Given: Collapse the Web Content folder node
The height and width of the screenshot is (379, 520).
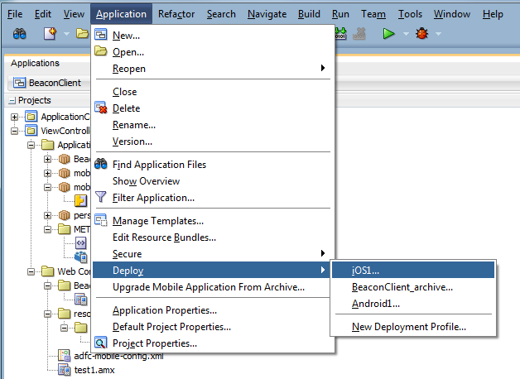Looking at the screenshot, I should click(x=31, y=271).
